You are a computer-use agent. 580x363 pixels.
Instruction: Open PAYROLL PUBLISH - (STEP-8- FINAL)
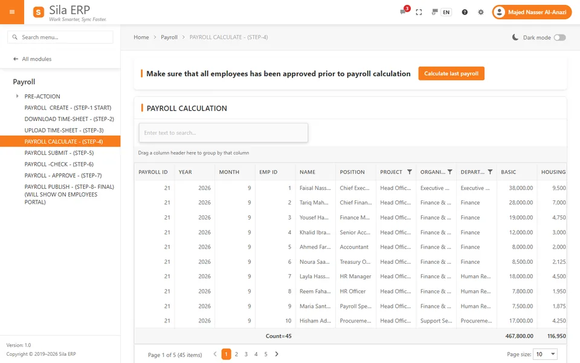tap(69, 194)
